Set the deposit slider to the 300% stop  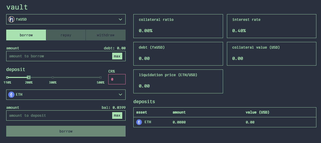53,77
